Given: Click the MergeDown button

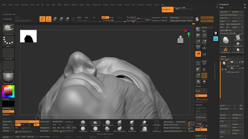Looking at the screenshot, I should [x=46, y=128].
